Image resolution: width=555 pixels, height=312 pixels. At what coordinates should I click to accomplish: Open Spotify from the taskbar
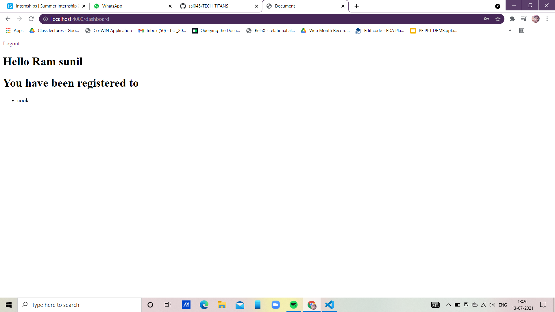pos(293,305)
